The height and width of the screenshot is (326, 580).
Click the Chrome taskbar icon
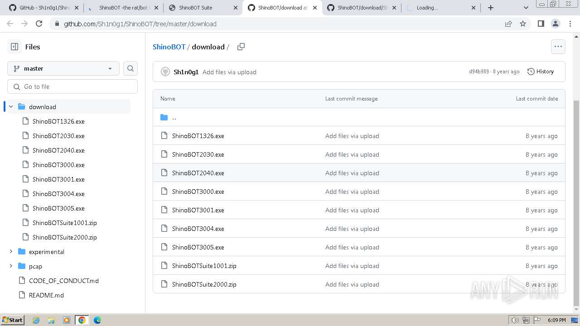point(82,320)
